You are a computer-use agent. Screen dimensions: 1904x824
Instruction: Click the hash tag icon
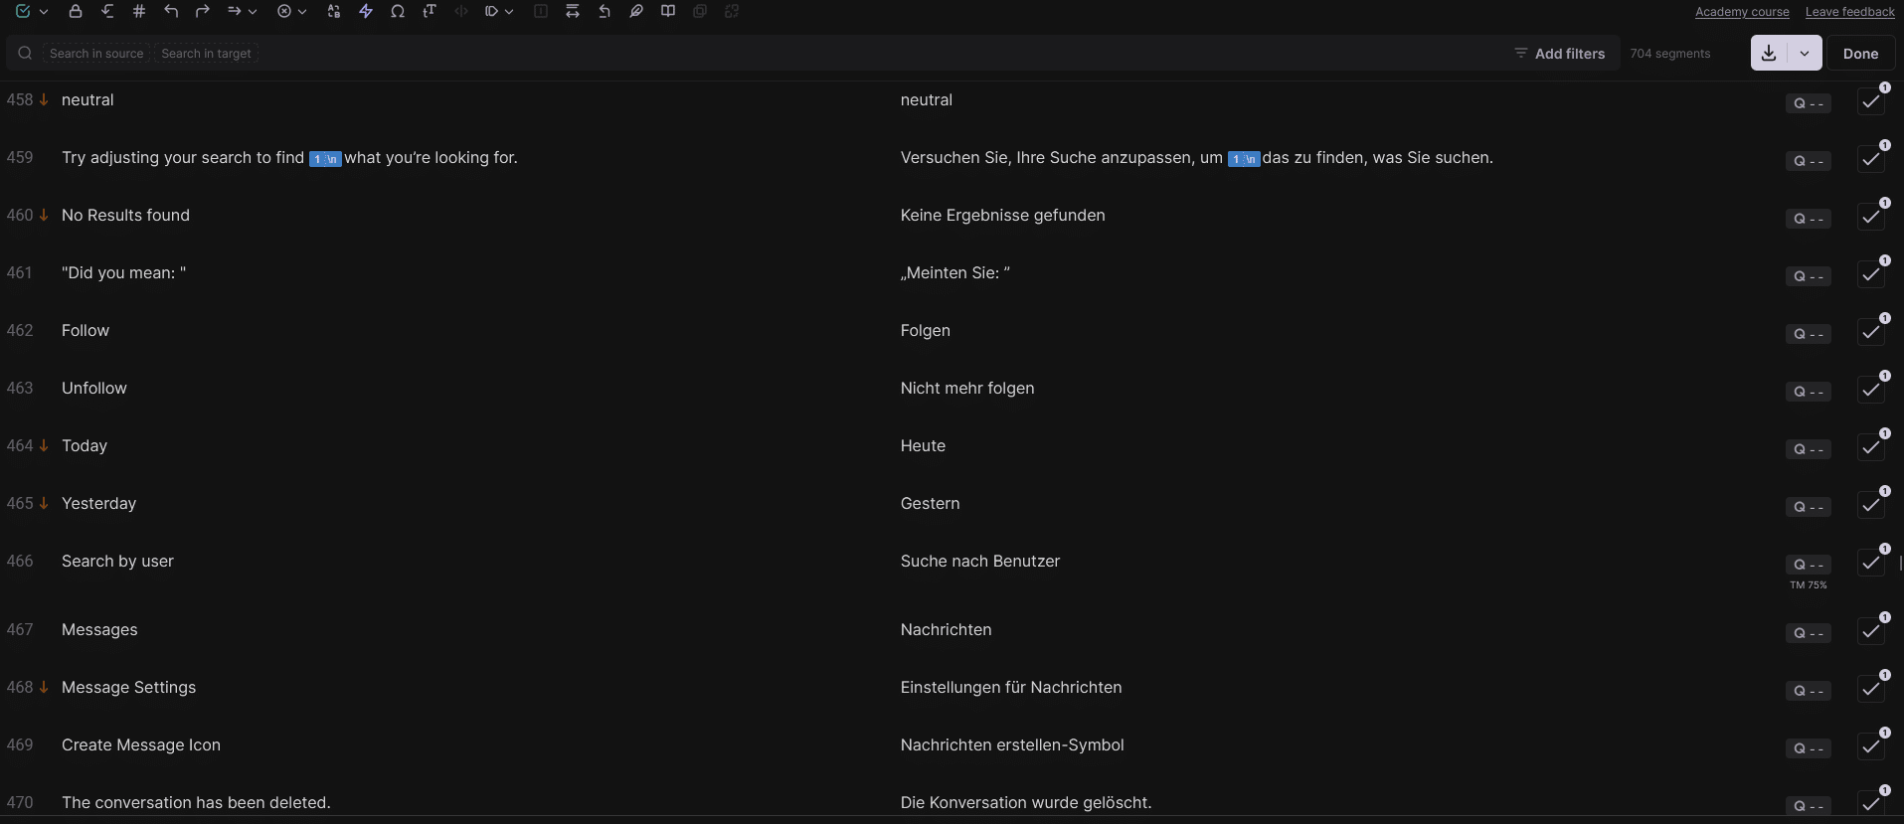[139, 12]
